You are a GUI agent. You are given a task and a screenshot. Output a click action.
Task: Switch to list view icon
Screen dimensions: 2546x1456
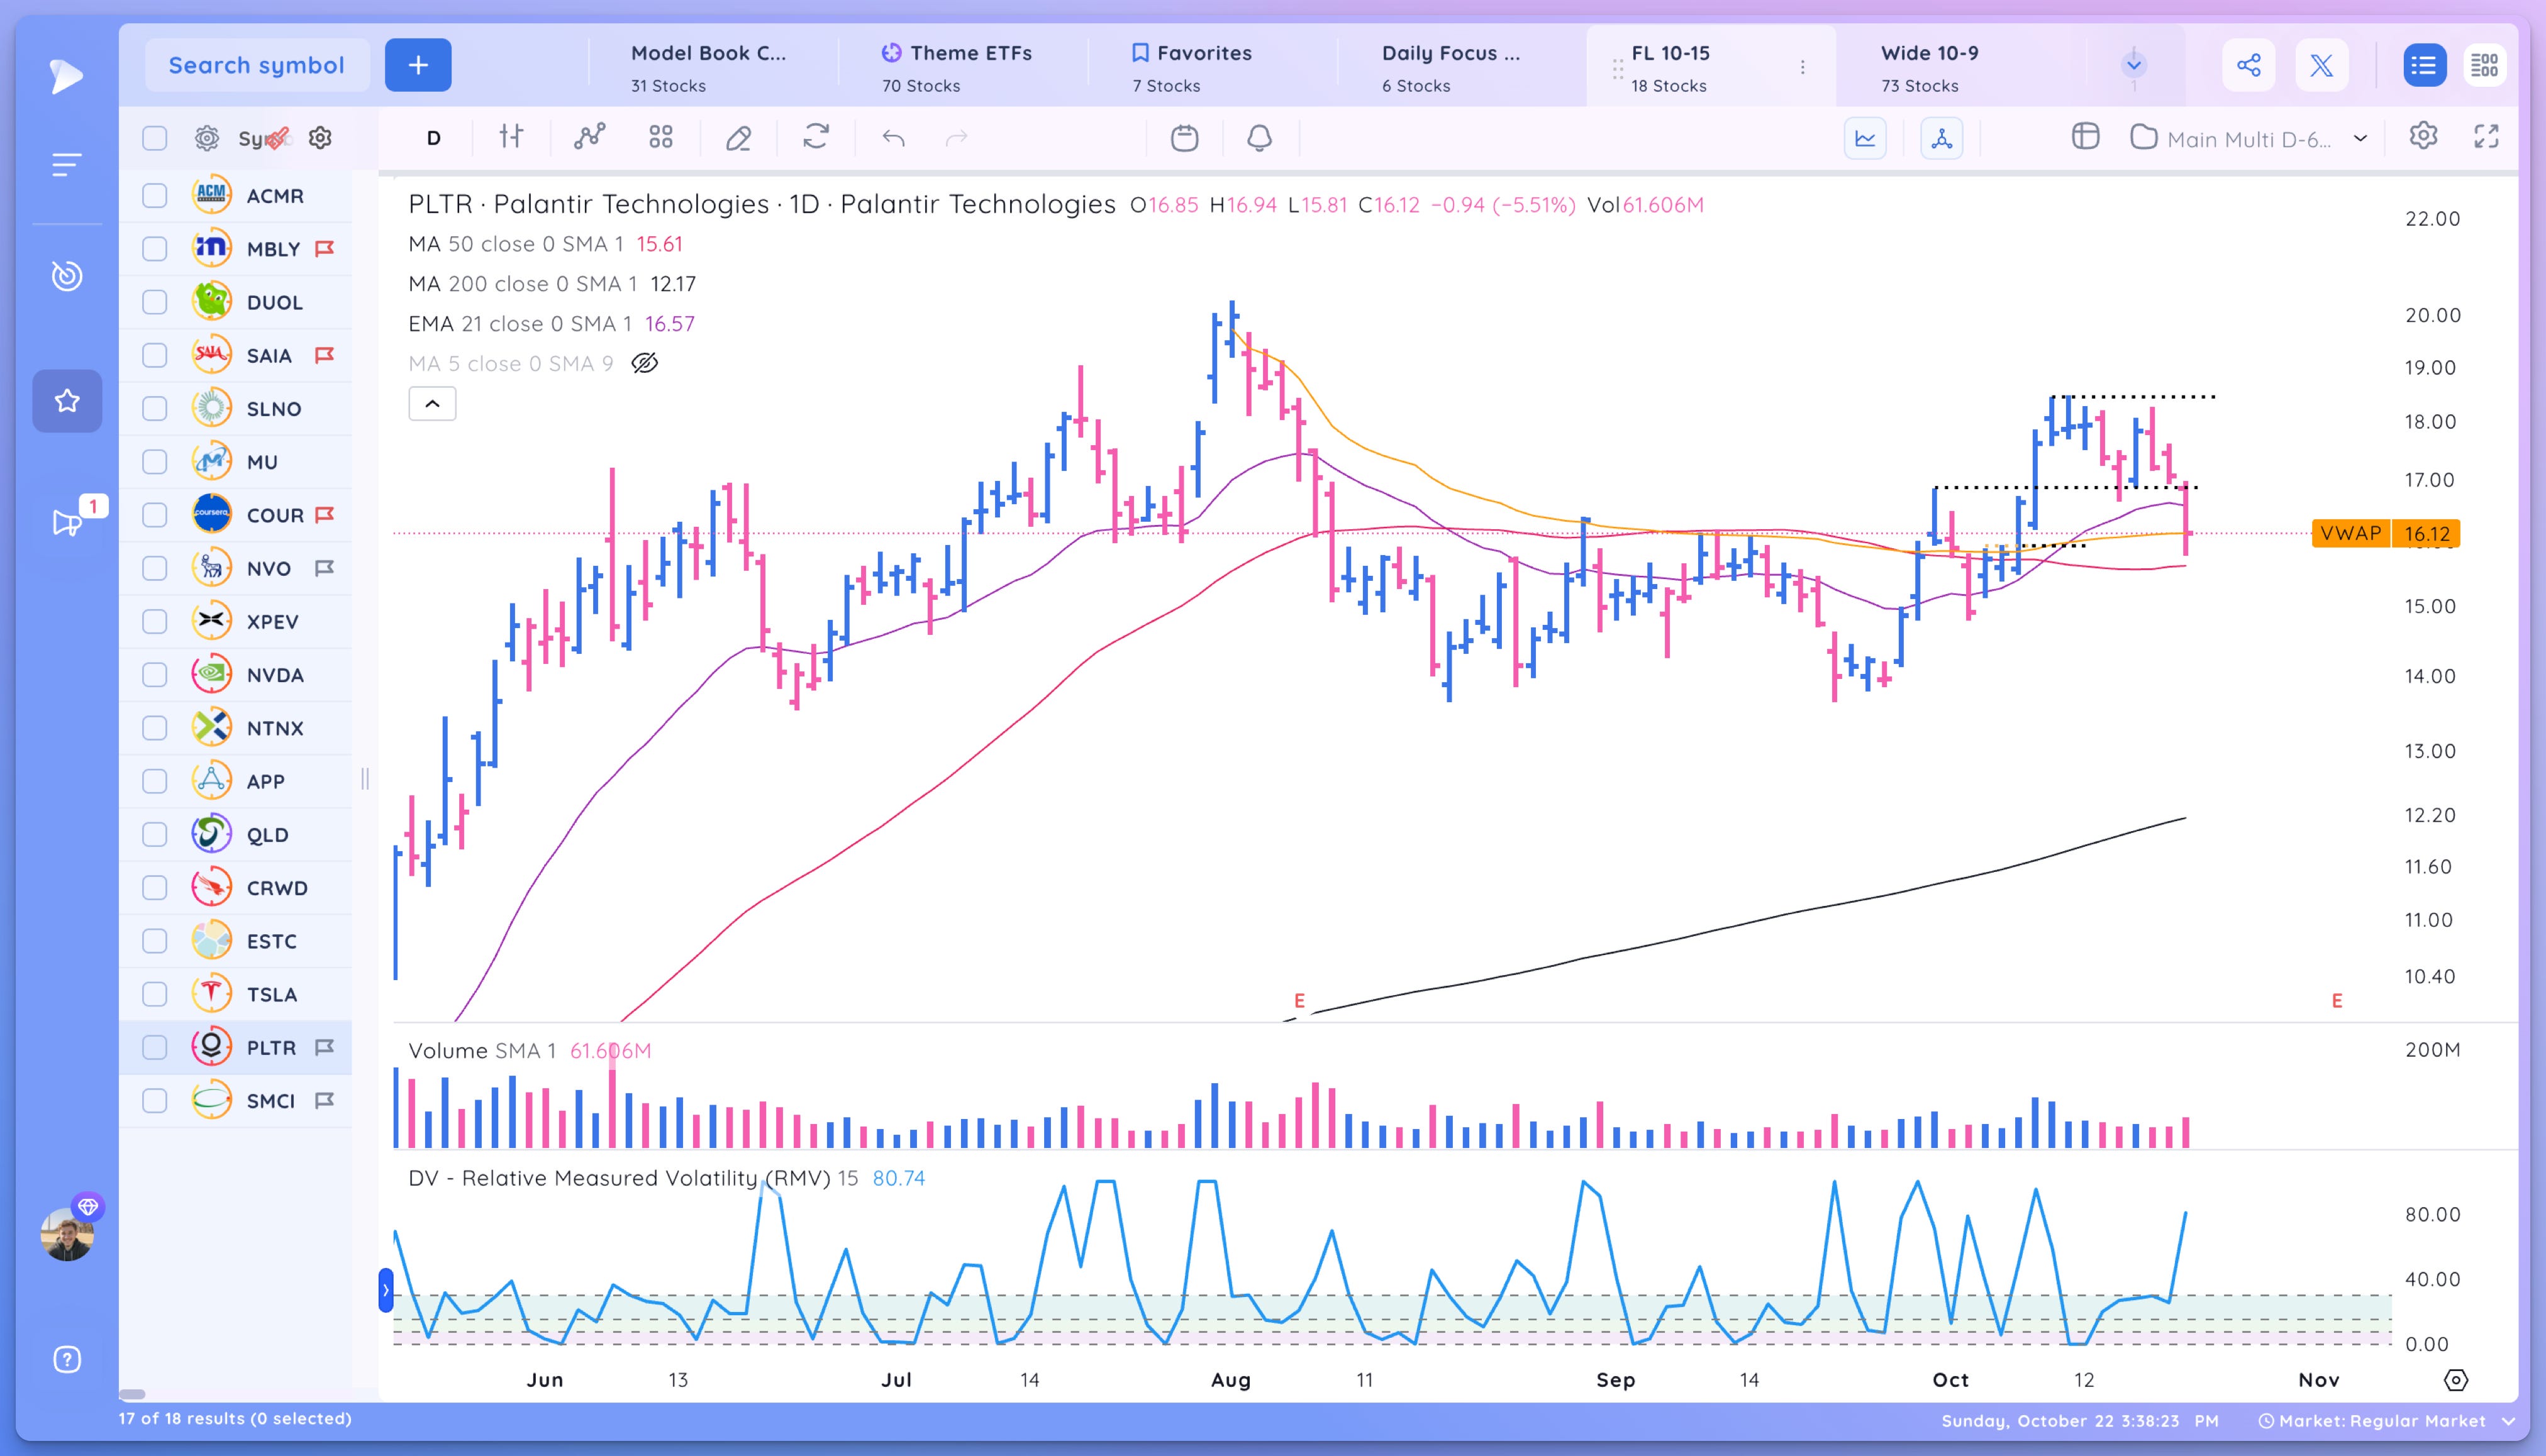2424,65
